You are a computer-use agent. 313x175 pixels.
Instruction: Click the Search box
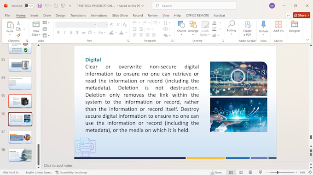(194, 6)
